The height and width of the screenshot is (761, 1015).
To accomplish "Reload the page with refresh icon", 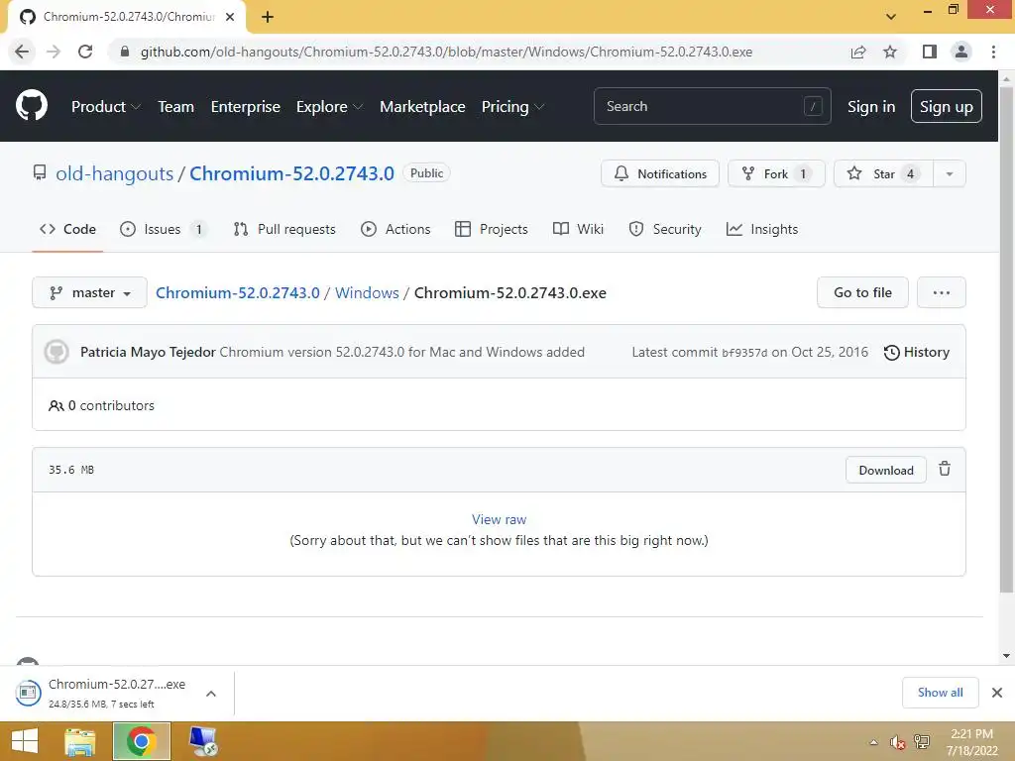I will (x=85, y=52).
